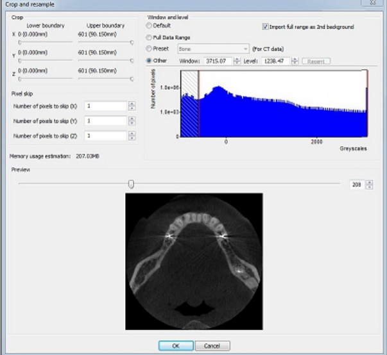This screenshot has height=355, width=387.
Task: Click the X upper boundary slider handle
Action: (132, 43)
